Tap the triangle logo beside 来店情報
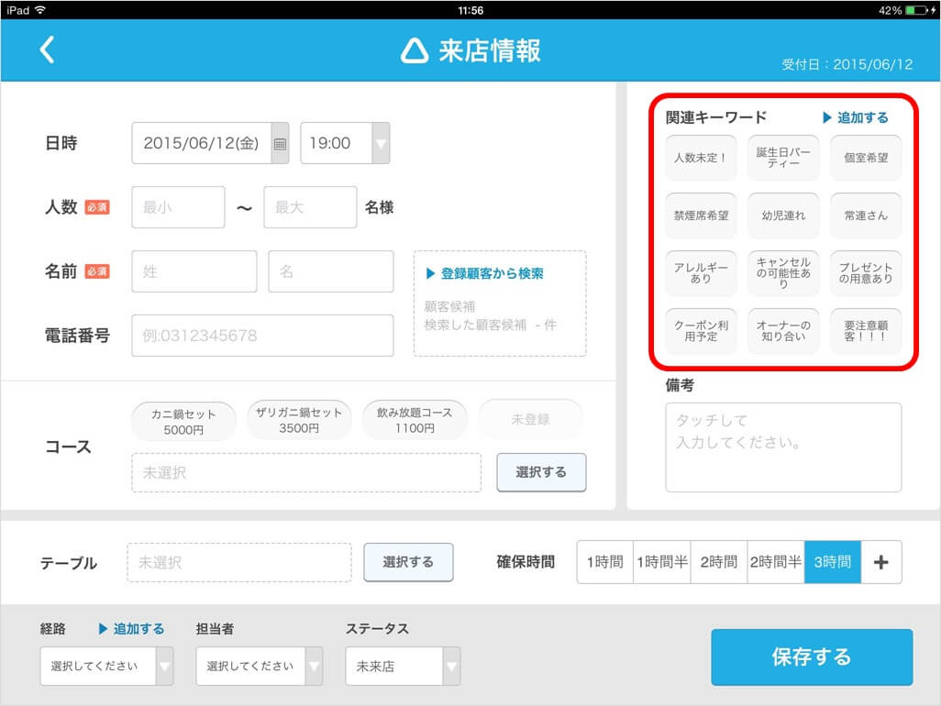941x706 pixels. click(x=415, y=51)
